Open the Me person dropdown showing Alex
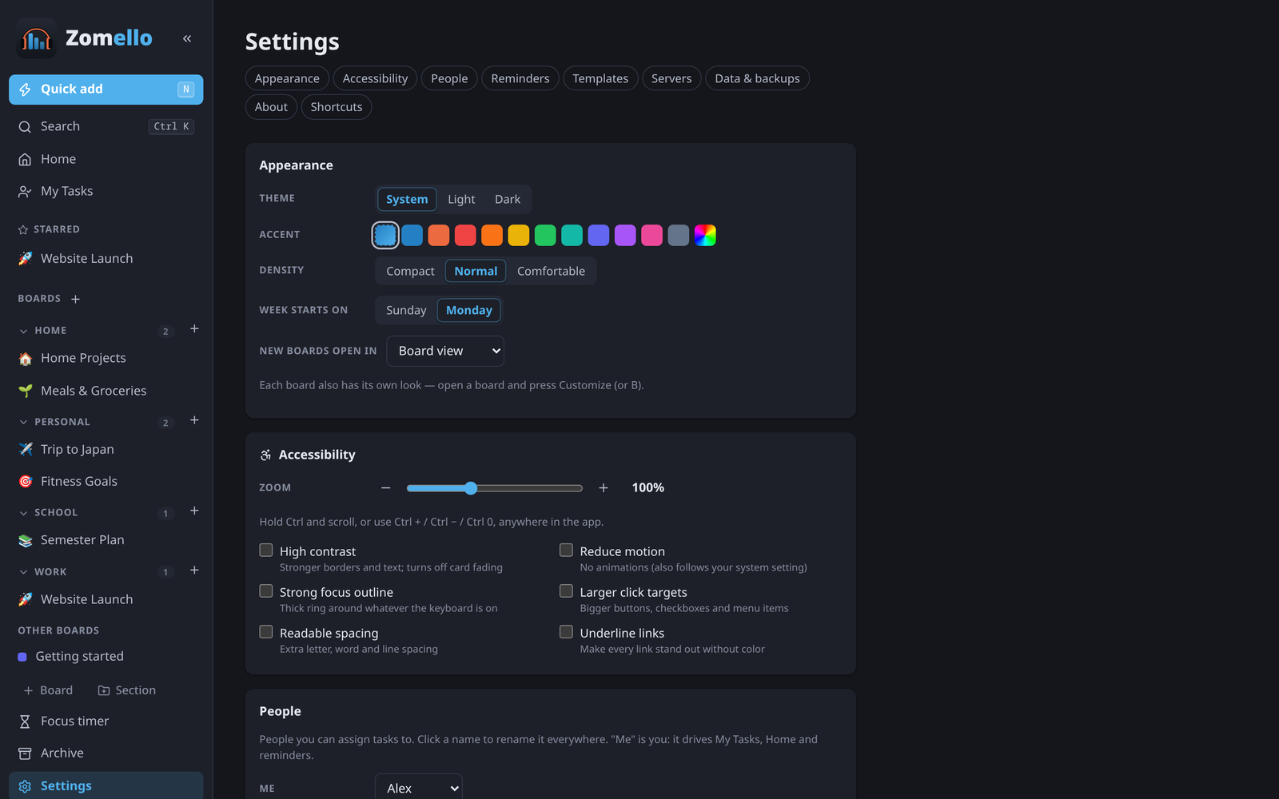Viewport: 1279px width, 799px height. 419,788
